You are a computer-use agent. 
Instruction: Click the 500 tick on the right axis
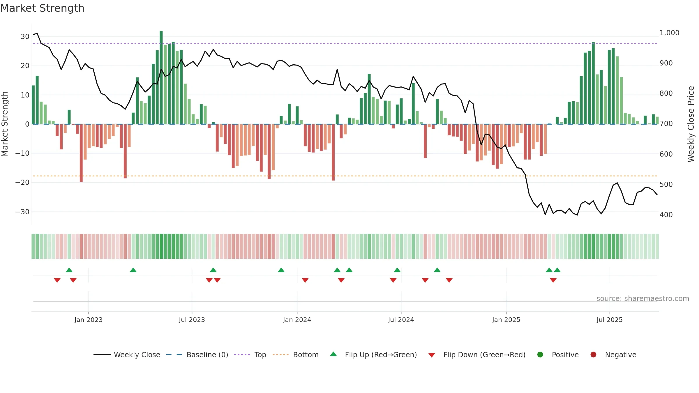tap(666, 185)
